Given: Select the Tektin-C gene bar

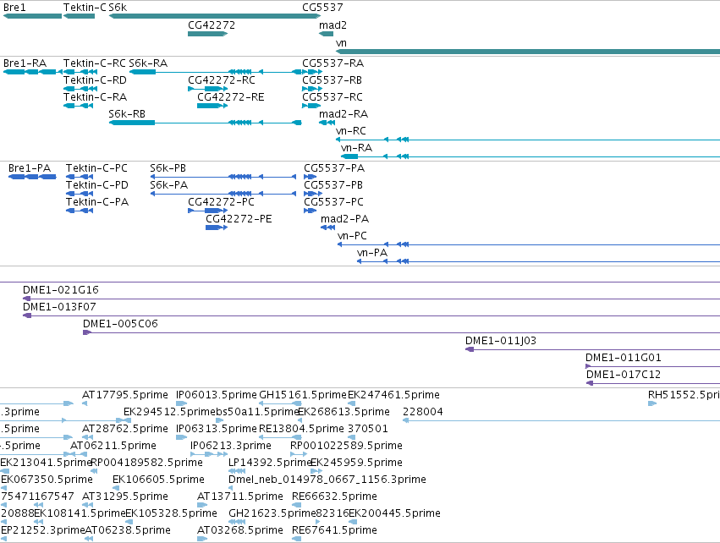Looking at the screenshot, I should point(79,16).
